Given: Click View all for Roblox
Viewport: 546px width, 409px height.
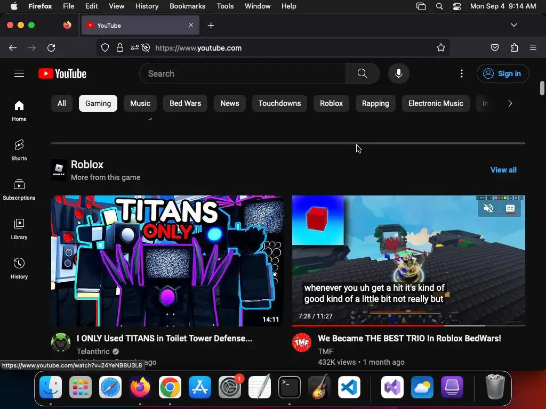Looking at the screenshot, I should click(503, 170).
